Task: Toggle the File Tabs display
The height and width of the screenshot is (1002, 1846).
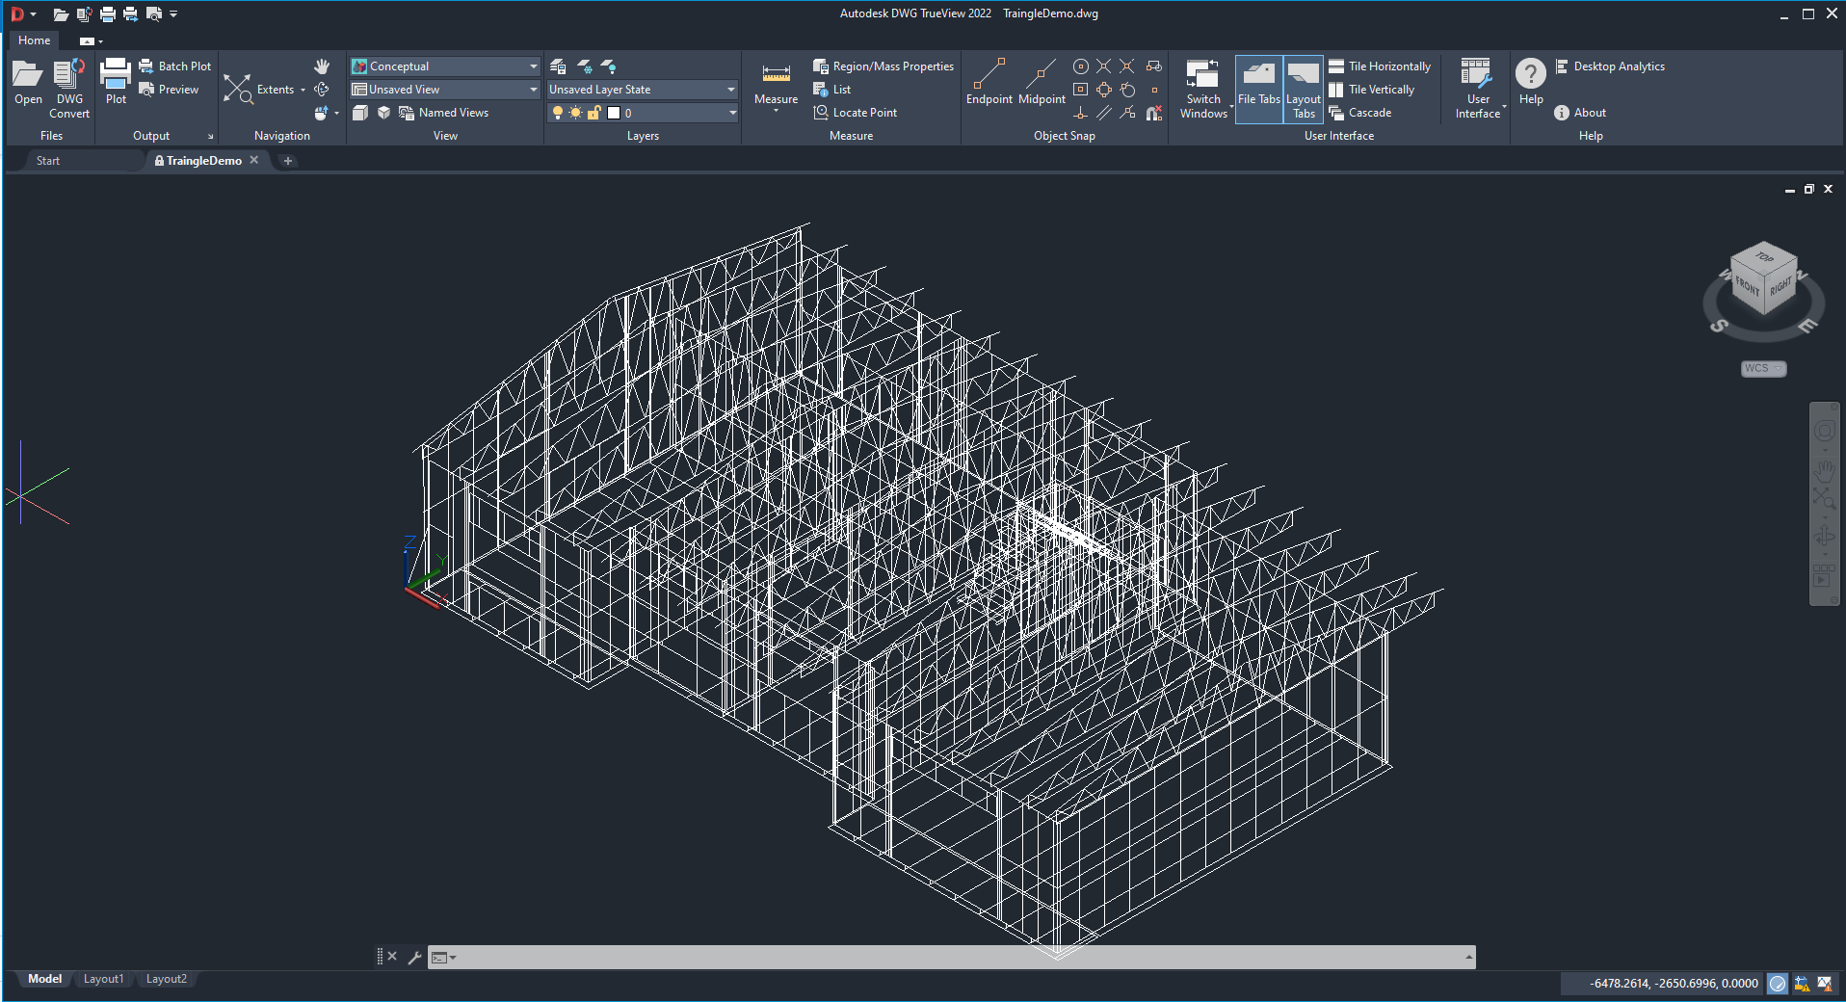Action: (1258, 87)
